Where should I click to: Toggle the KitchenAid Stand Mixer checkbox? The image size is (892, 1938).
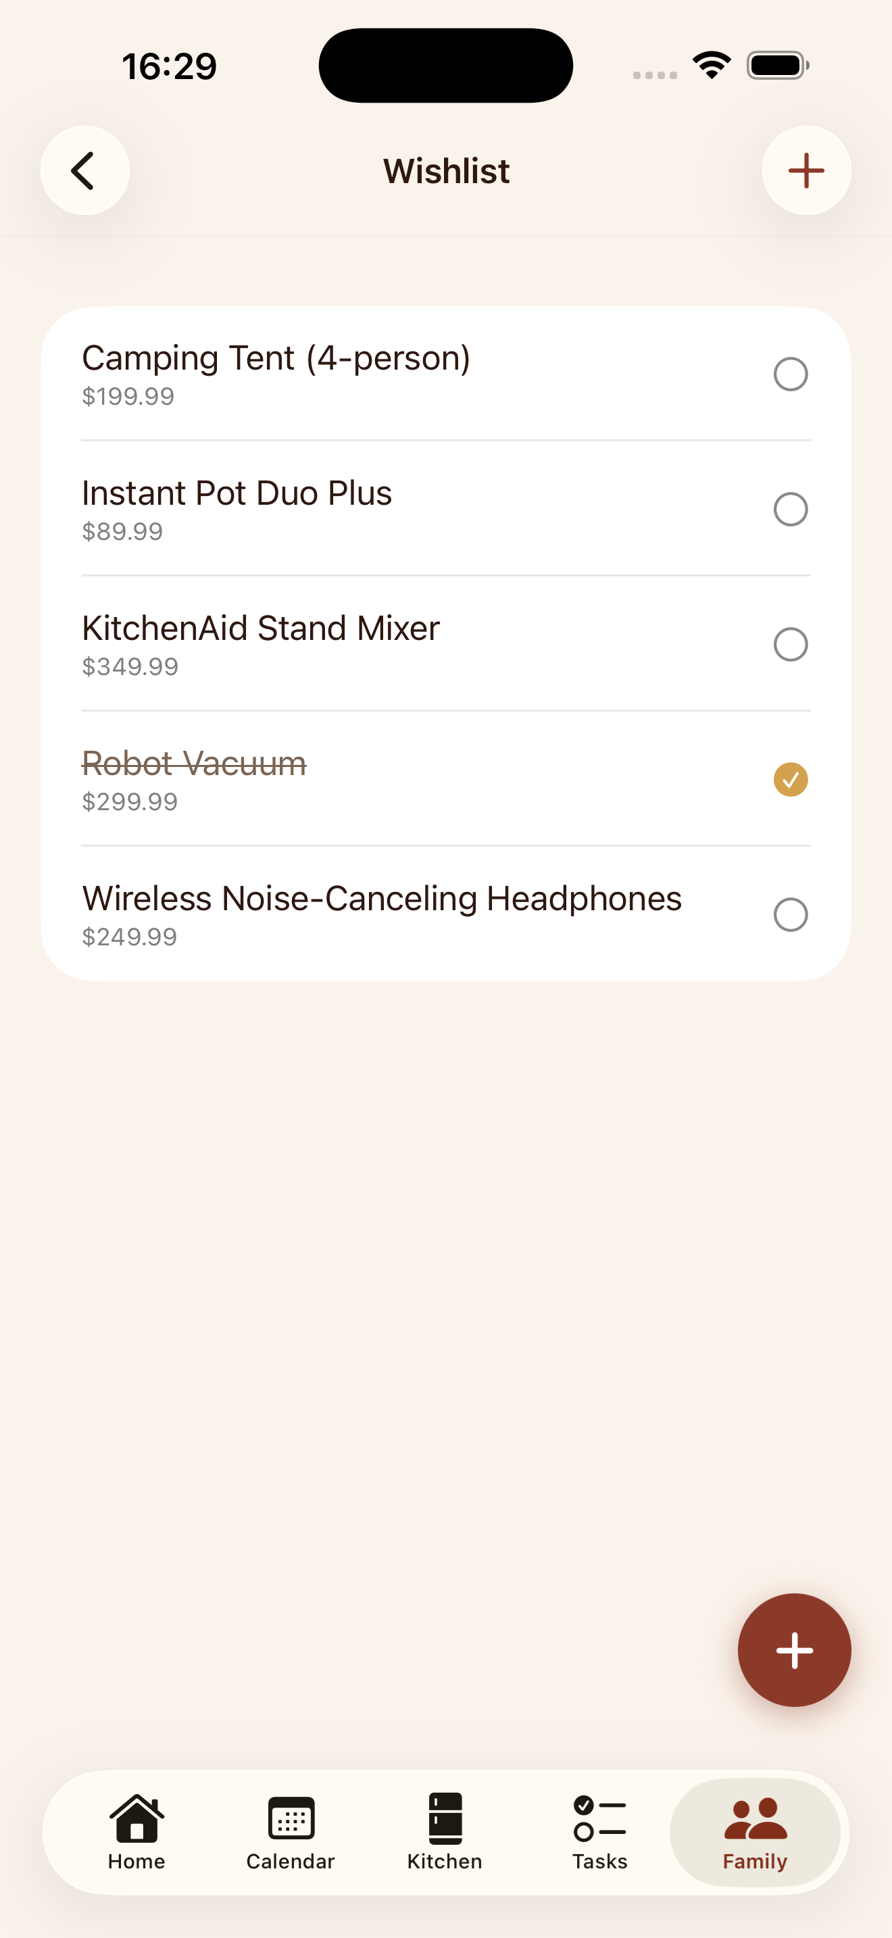click(x=790, y=645)
